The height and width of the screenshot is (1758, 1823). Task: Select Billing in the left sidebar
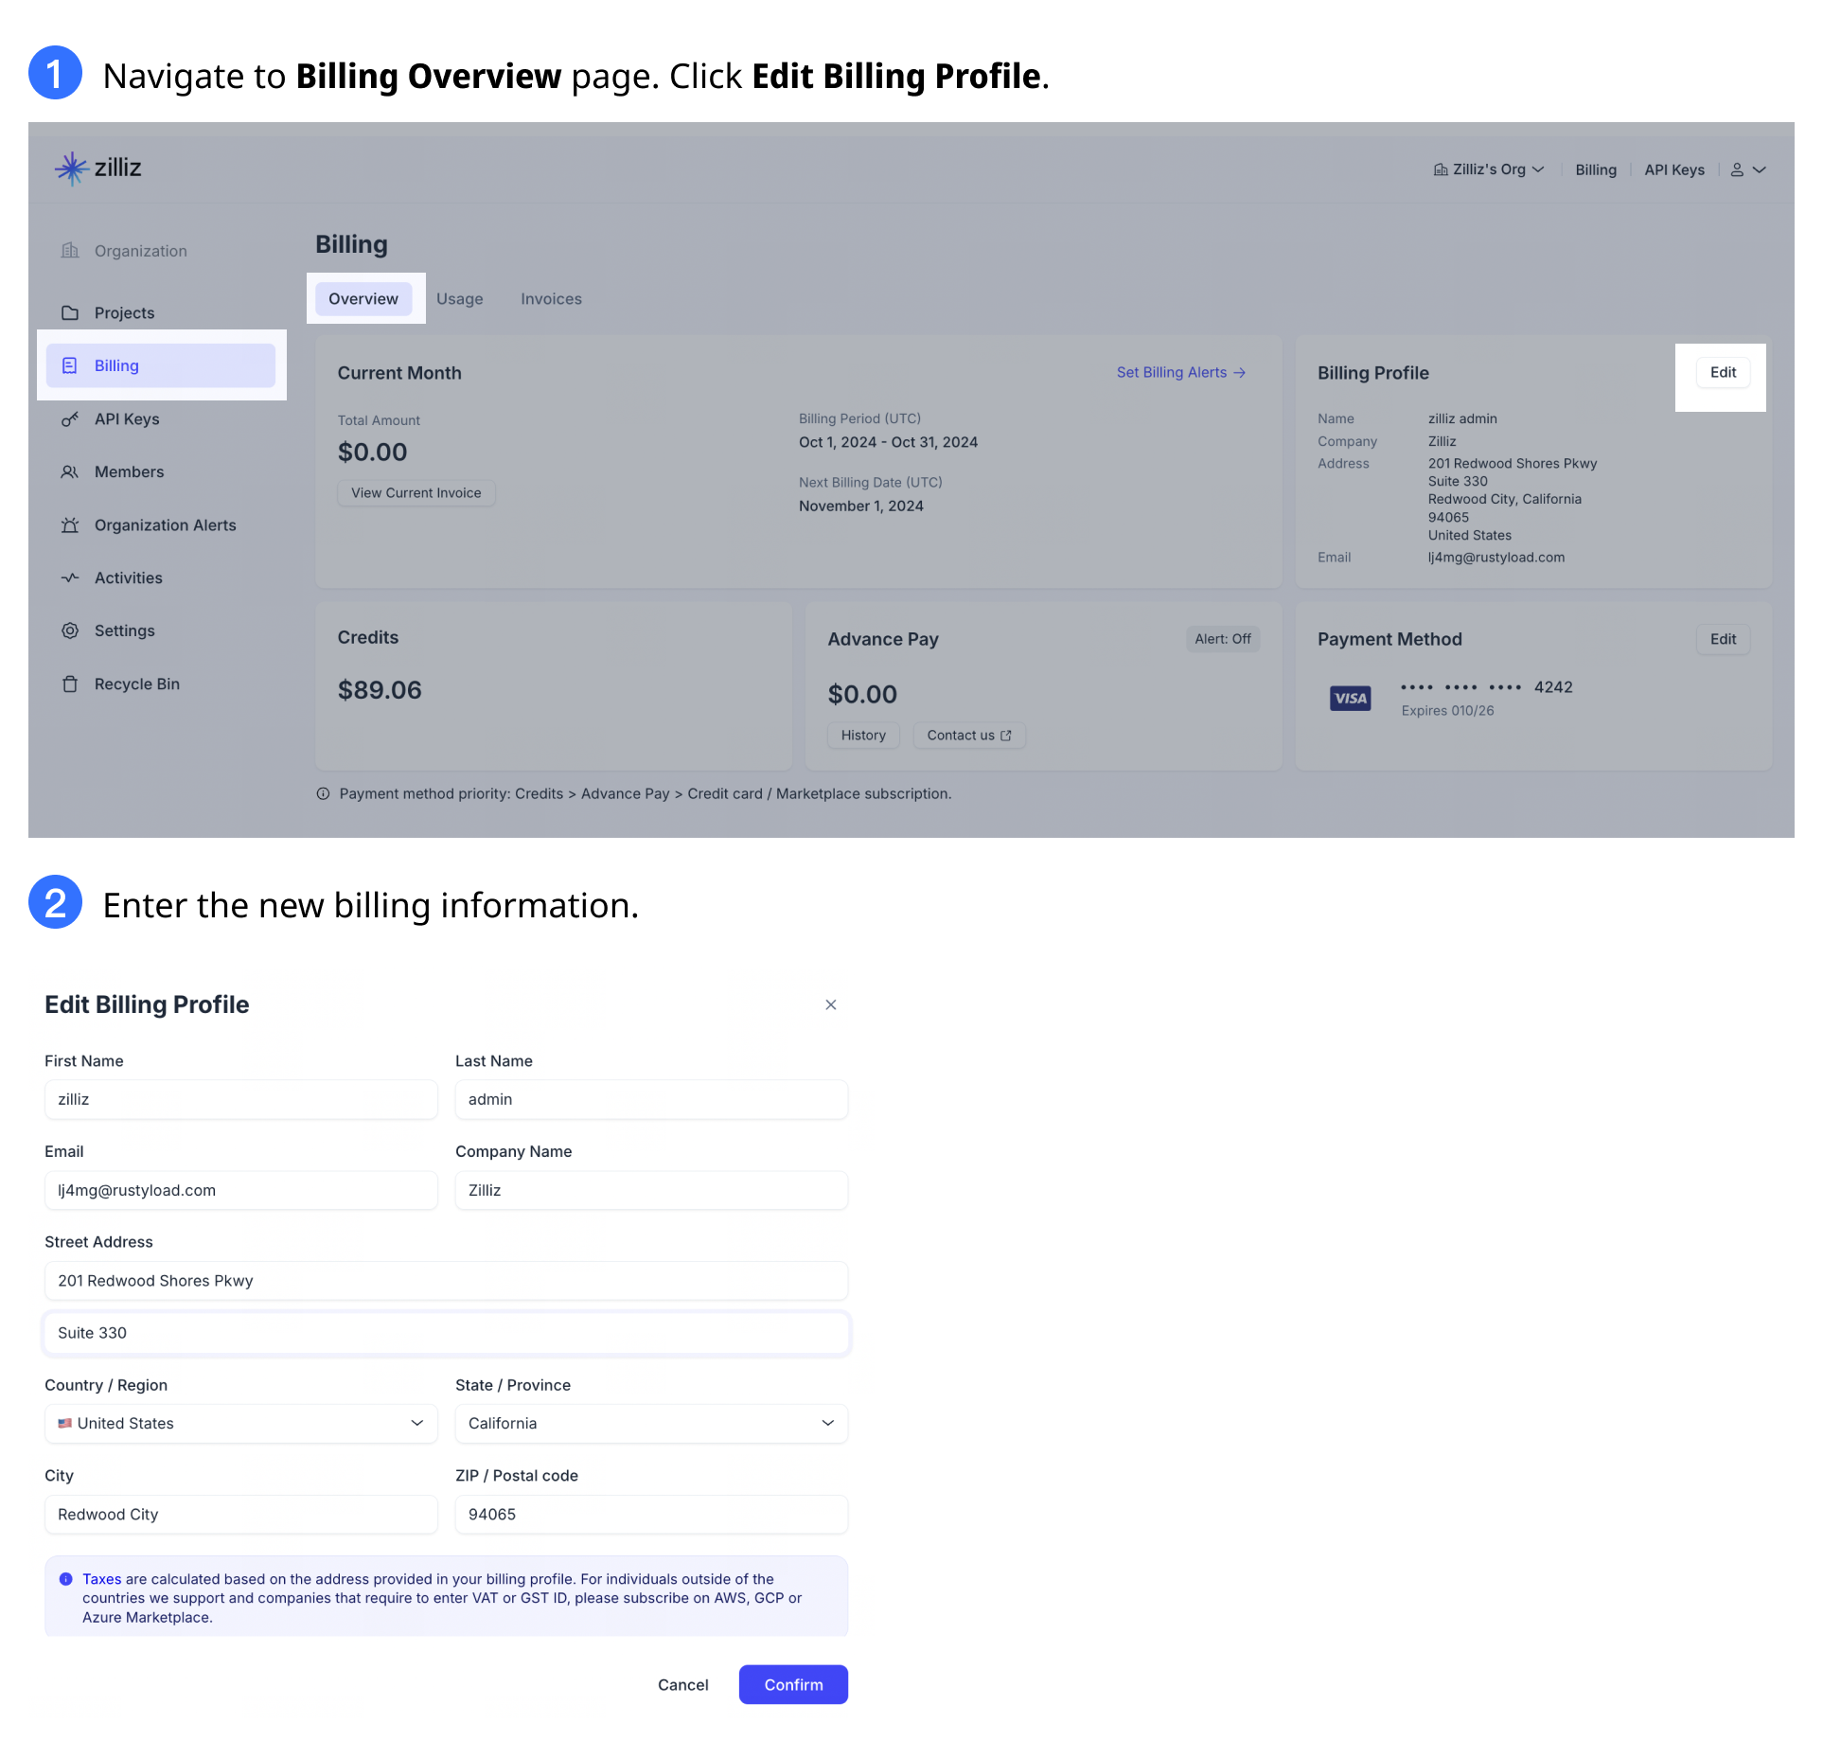coord(115,365)
